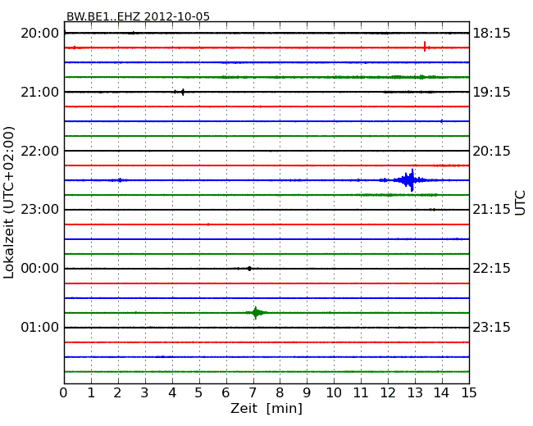
Task: Click the red spike near 13 min on second trace
Action: pos(425,47)
